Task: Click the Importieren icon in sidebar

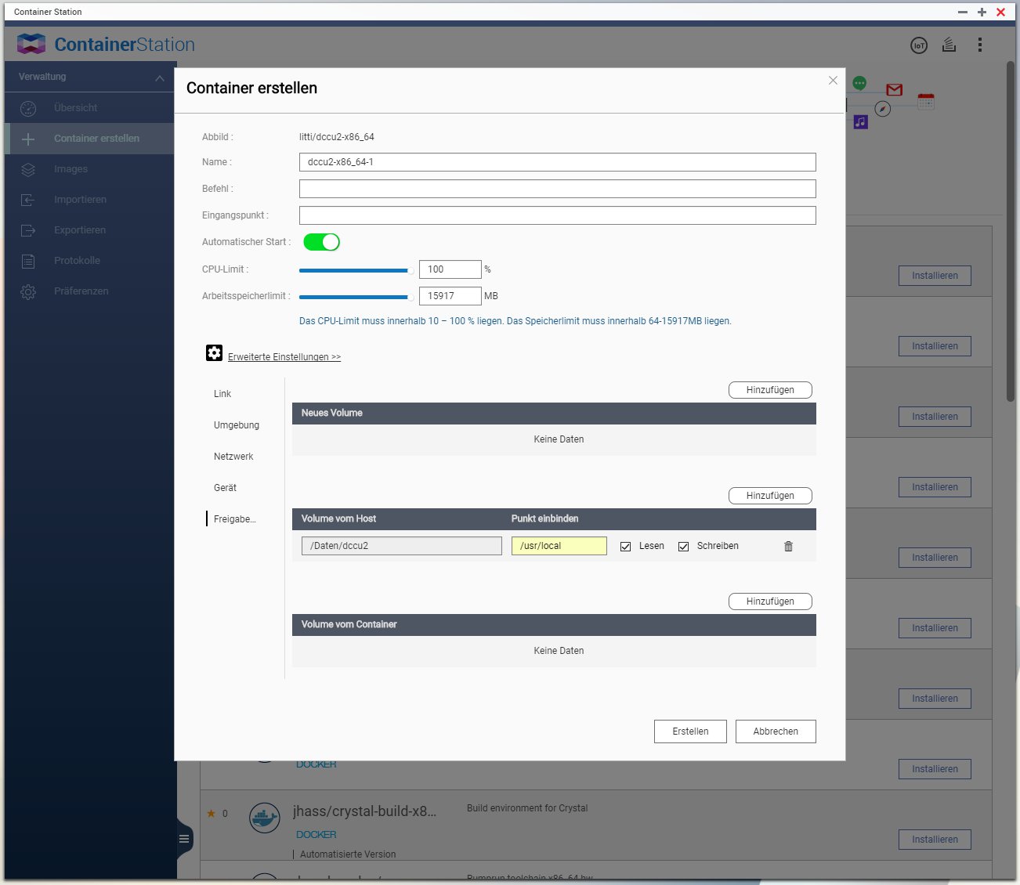Action: pyautogui.click(x=28, y=200)
